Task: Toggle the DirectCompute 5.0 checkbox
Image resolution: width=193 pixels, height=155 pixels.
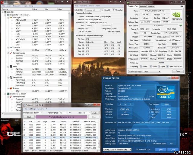Action: [x=167, y=66]
